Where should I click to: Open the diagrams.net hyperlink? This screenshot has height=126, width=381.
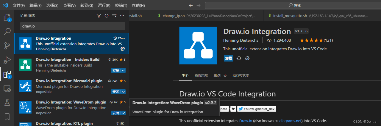(x=291, y=121)
